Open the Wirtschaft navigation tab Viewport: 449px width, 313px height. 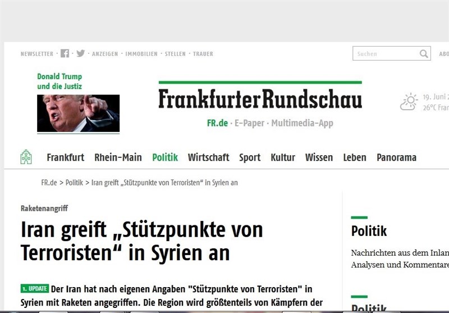point(208,157)
